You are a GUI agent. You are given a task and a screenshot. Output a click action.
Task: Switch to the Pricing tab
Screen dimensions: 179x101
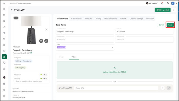coord(98,19)
